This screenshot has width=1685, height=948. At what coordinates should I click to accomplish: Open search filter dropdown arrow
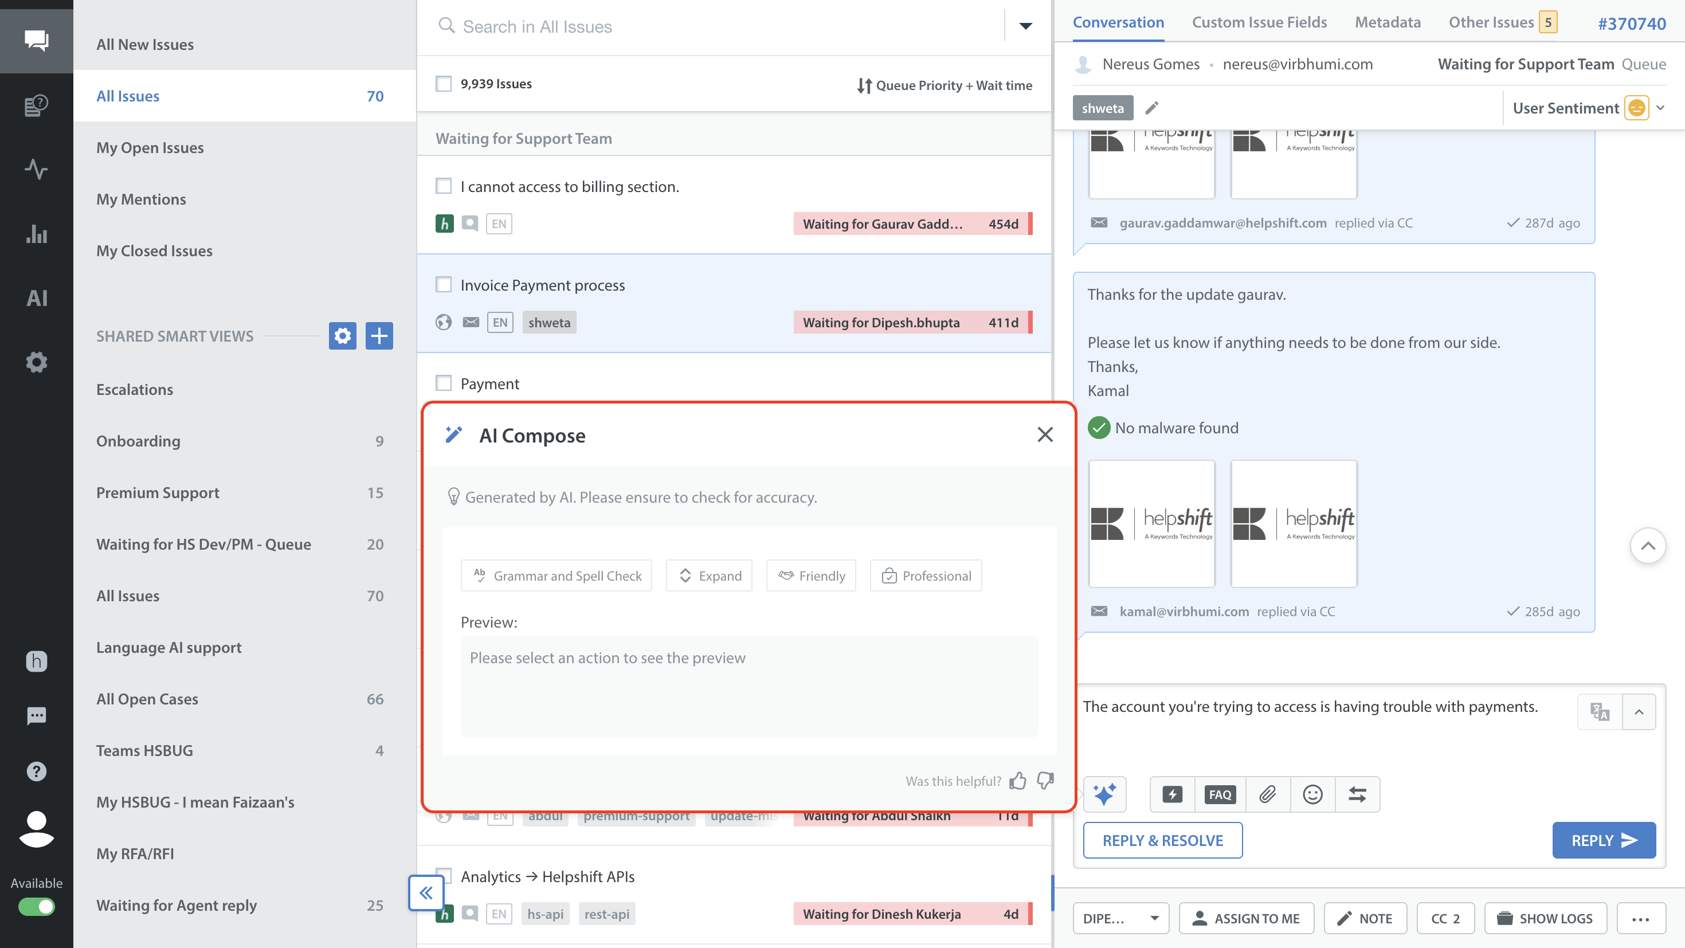1025,26
